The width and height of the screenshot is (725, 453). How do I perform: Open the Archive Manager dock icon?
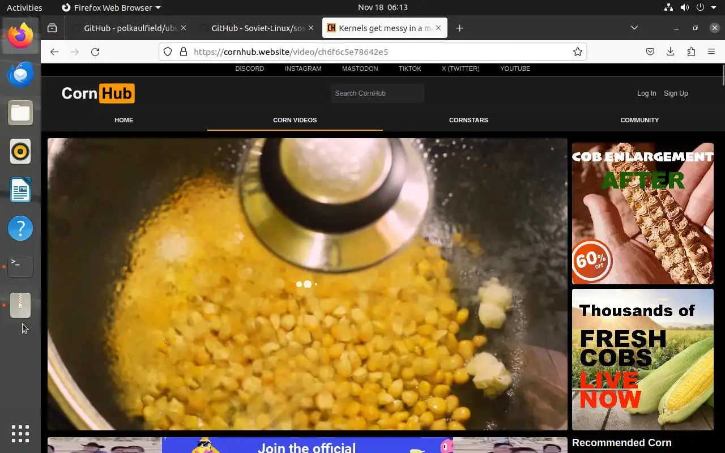[20, 305]
